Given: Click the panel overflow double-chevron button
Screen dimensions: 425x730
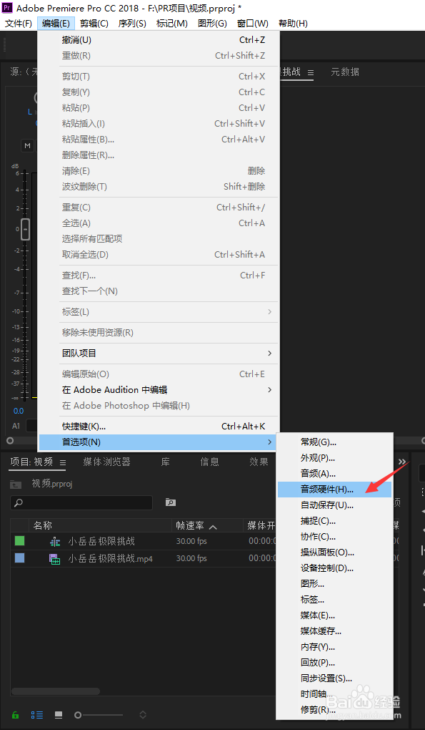Looking at the screenshot, I should pos(402,462).
